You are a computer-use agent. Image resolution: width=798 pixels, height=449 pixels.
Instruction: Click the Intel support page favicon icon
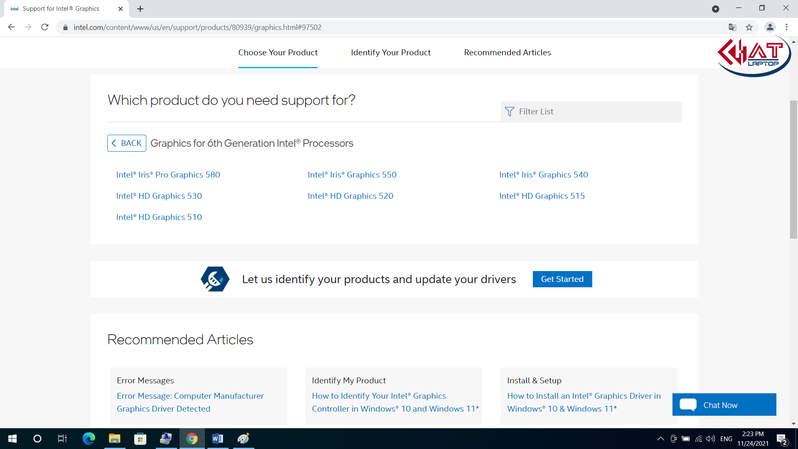pos(14,9)
